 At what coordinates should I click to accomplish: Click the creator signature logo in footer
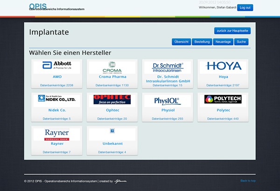tap(120, 181)
